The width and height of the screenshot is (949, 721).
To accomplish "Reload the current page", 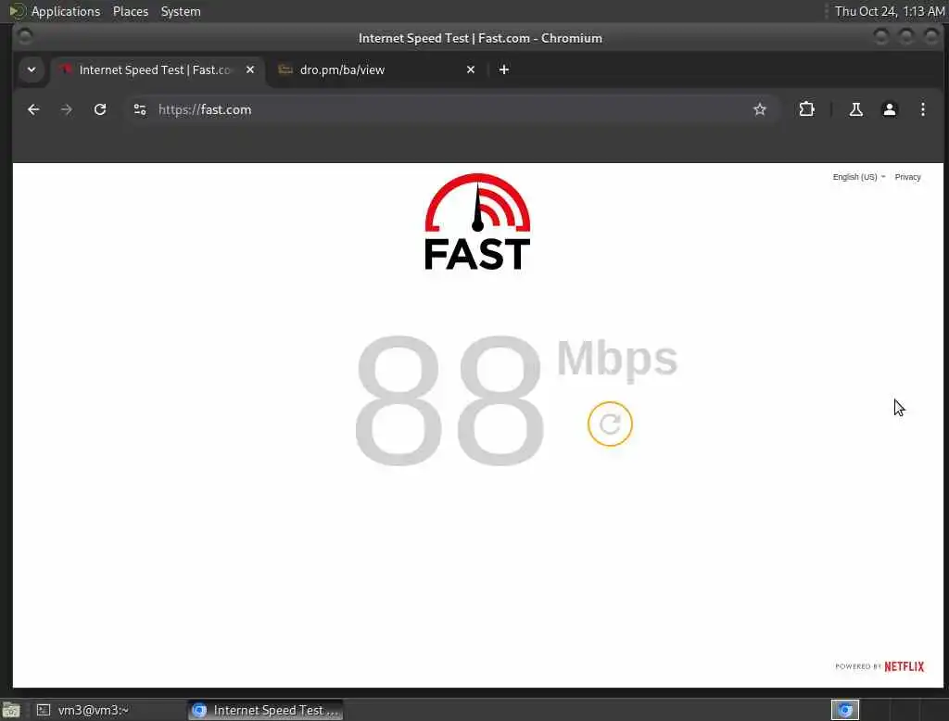I will tap(100, 109).
